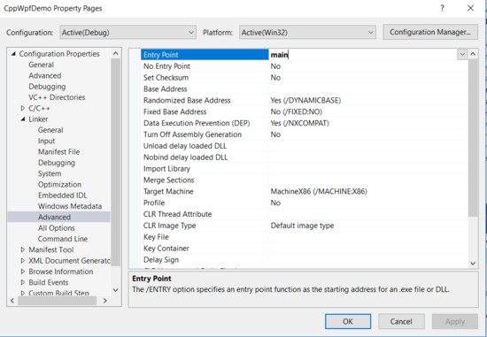The image size is (487, 337).
Task: Open the Platform dropdown showing Active(Win32)
Action: coord(307,32)
